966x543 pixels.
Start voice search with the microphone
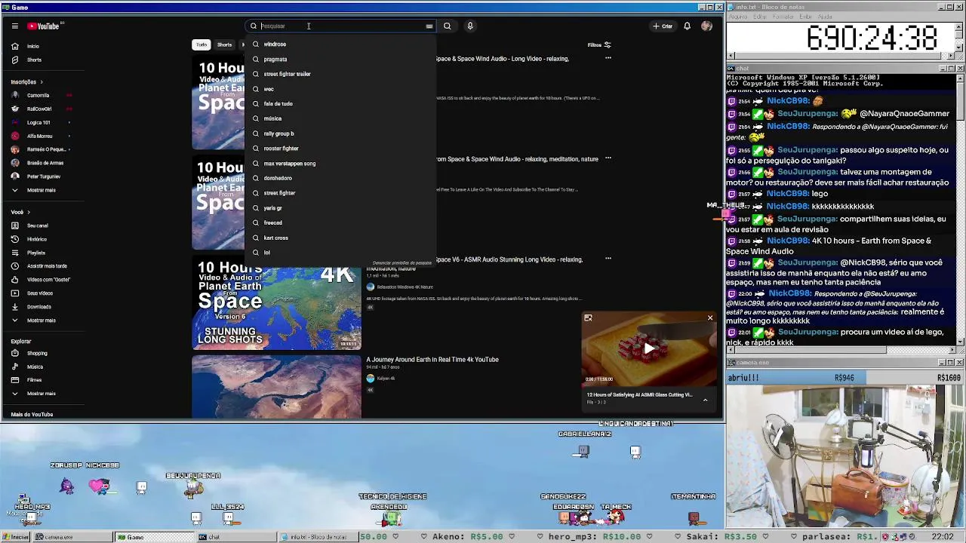coord(469,26)
